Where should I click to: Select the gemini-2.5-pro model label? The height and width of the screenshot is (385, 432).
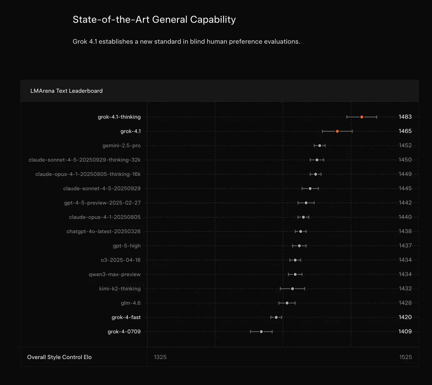pos(121,146)
